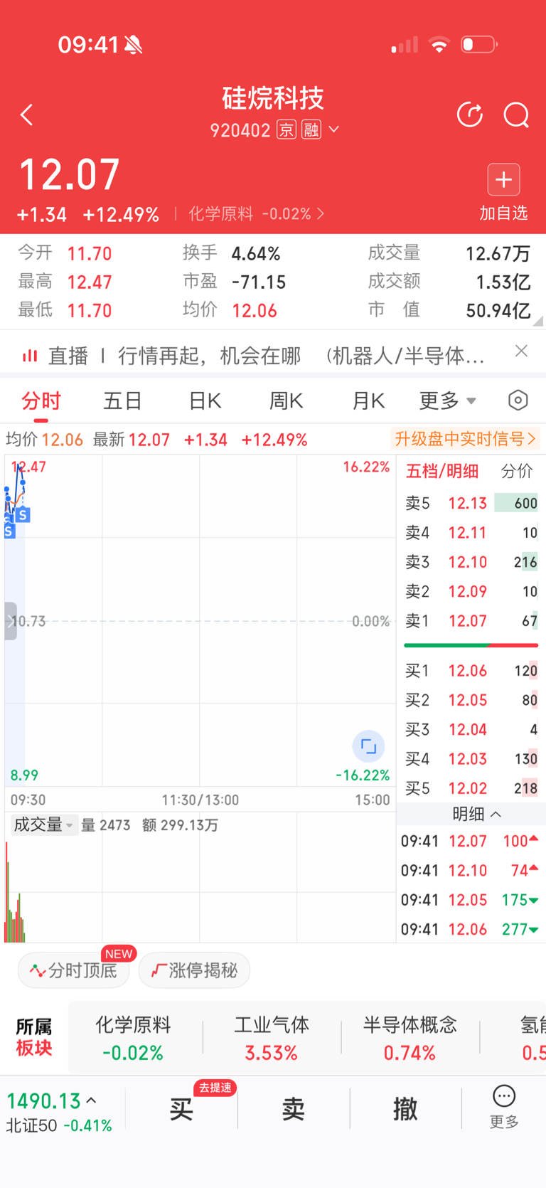546x1188 pixels.
Task: Collapse the 明细 section
Action: [476, 814]
